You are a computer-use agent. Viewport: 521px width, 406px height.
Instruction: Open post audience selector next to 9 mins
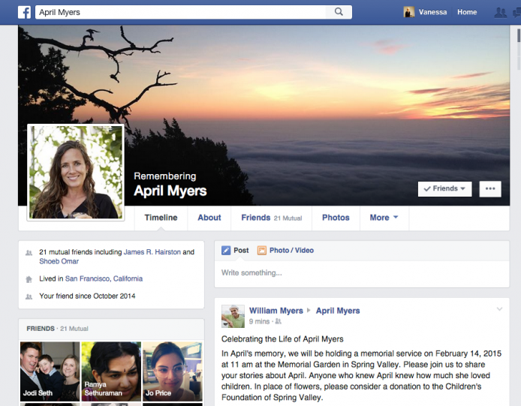279,321
